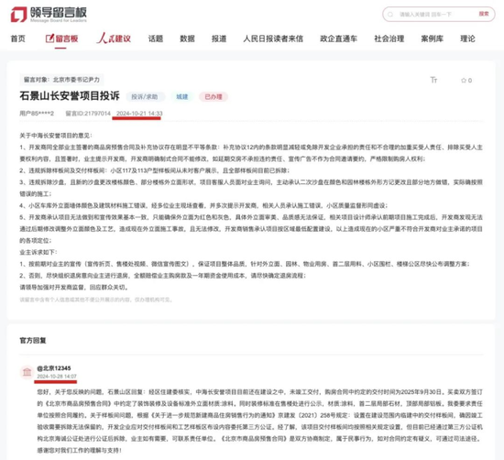
Task: Click username 用户85****2
Action: click(x=37, y=114)
